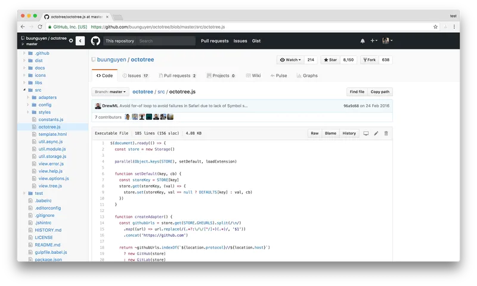Select octotree.js in the file tree

point(49,127)
